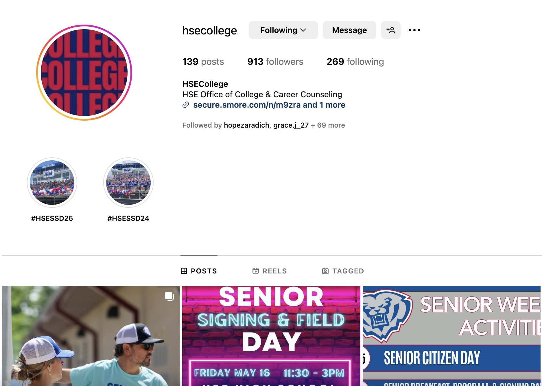This screenshot has height=386, width=542.
Task: Open the three-dots options menu
Action: click(414, 30)
